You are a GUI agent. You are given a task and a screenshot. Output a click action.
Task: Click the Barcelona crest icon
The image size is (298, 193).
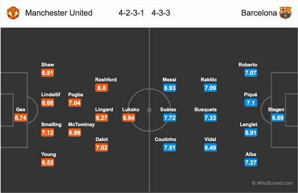tap(285, 13)
